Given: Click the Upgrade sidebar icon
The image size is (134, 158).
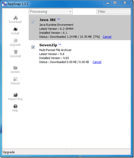Looking at the screenshot, I should pos(15,41).
